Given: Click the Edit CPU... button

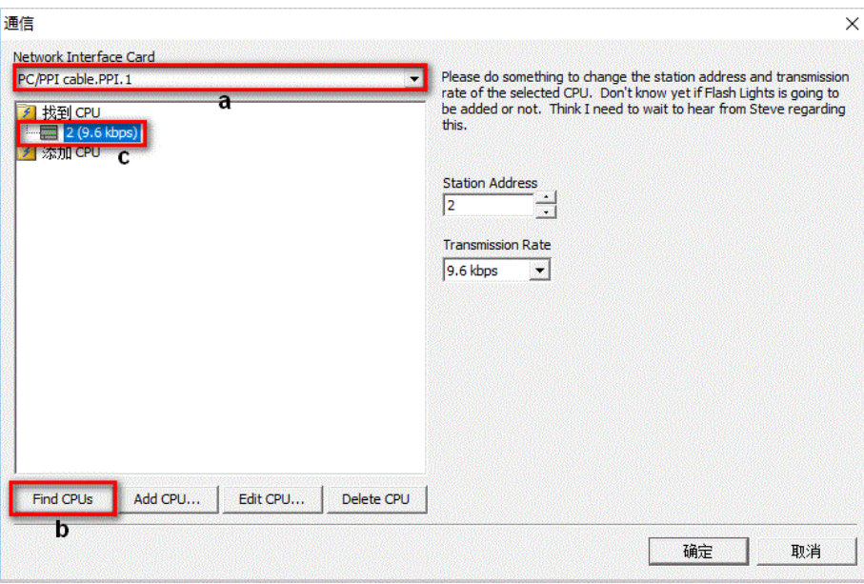Looking at the screenshot, I should (x=271, y=499).
